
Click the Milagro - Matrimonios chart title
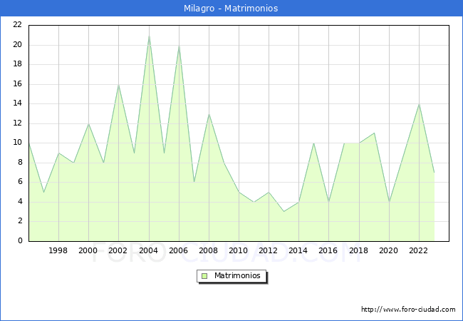pos(231,8)
